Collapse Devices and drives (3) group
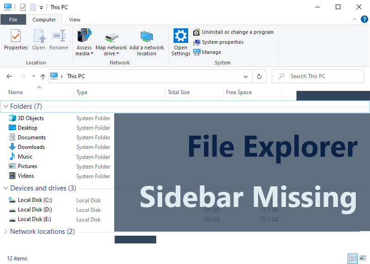370x264 pixels. click(x=5, y=188)
